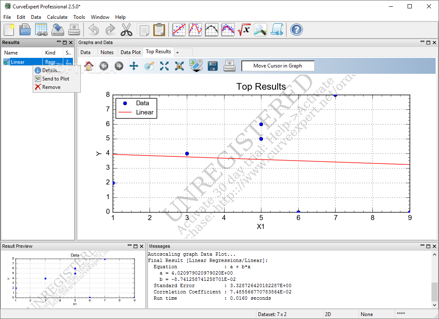439x319 pixels.
Task: Click the New document icon
Action: coord(9,30)
